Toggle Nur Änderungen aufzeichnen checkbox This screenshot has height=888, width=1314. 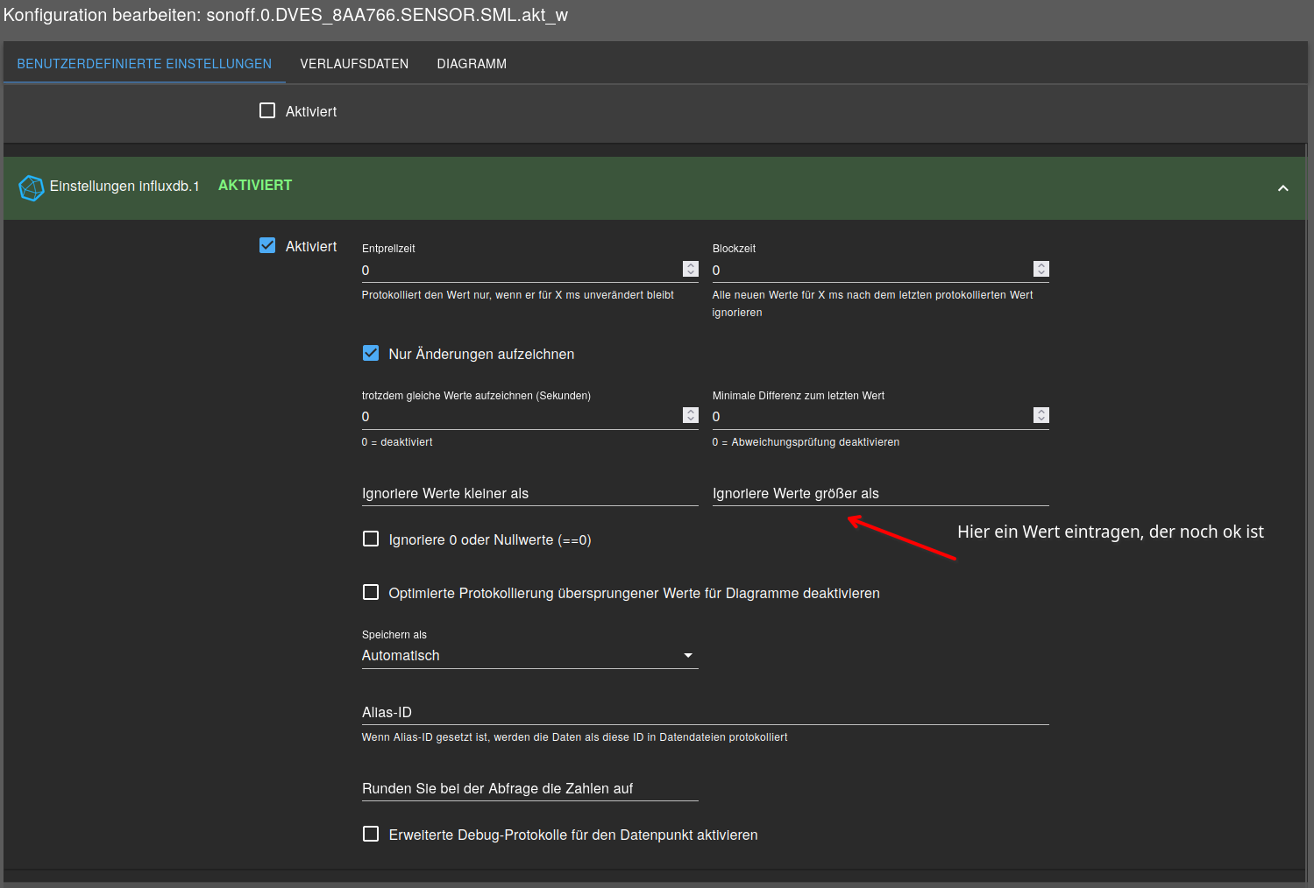(371, 353)
